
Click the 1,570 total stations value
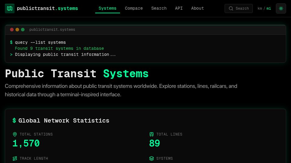pos(26,143)
